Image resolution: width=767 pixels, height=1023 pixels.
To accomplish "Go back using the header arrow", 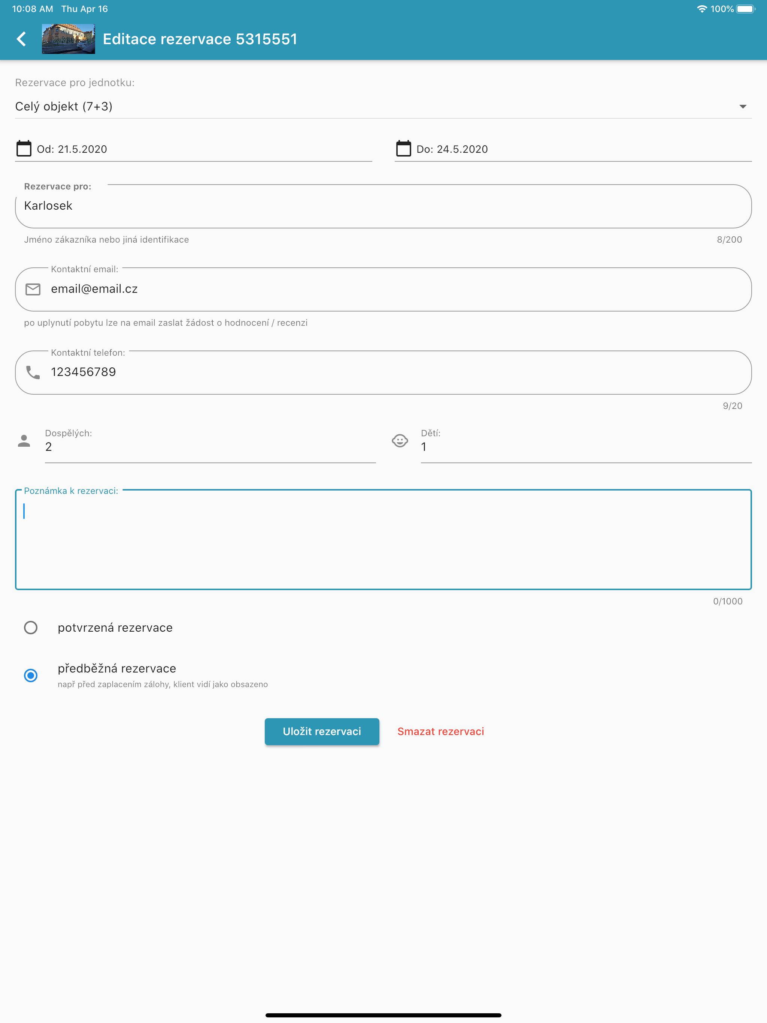I will pyautogui.click(x=21, y=39).
